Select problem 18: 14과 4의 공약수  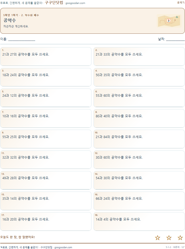[x=139, y=221]
